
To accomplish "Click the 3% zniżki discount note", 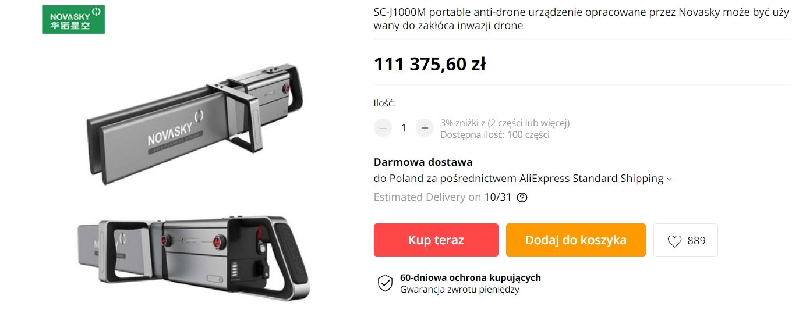I will click(x=505, y=123).
